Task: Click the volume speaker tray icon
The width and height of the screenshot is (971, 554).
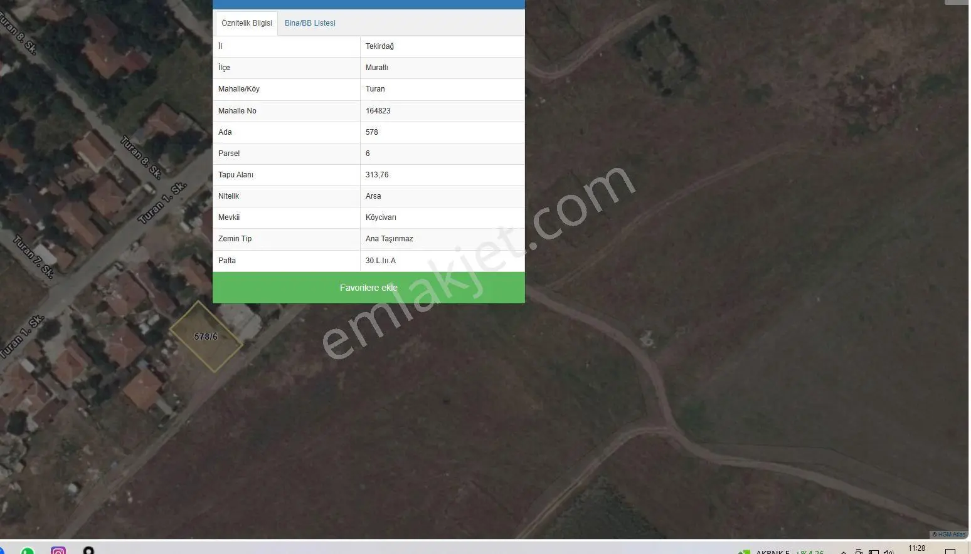Action: click(x=888, y=551)
